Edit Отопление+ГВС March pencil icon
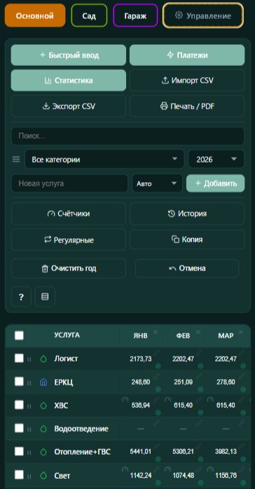Viewport: 255px width, 489px height. [x=242, y=446]
